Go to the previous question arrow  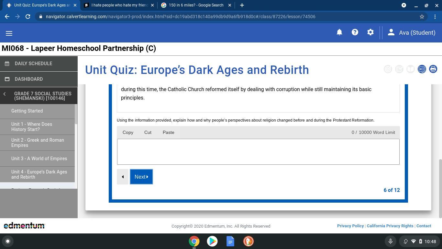[x=123, y=177]
